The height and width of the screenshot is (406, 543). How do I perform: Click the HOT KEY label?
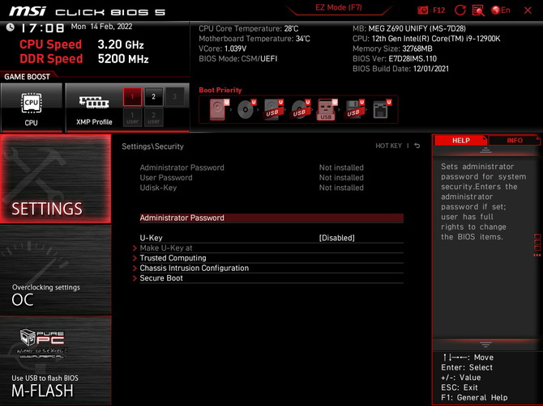[x=388, y=146]
